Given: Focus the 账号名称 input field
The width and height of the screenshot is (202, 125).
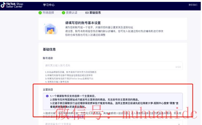Looking at the screenshot, I should tap(113, 66).
